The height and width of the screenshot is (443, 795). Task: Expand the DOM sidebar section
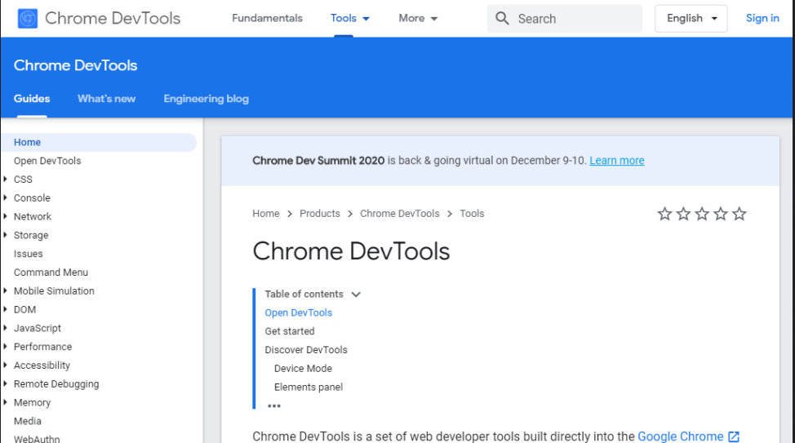[x=5, y=309]
